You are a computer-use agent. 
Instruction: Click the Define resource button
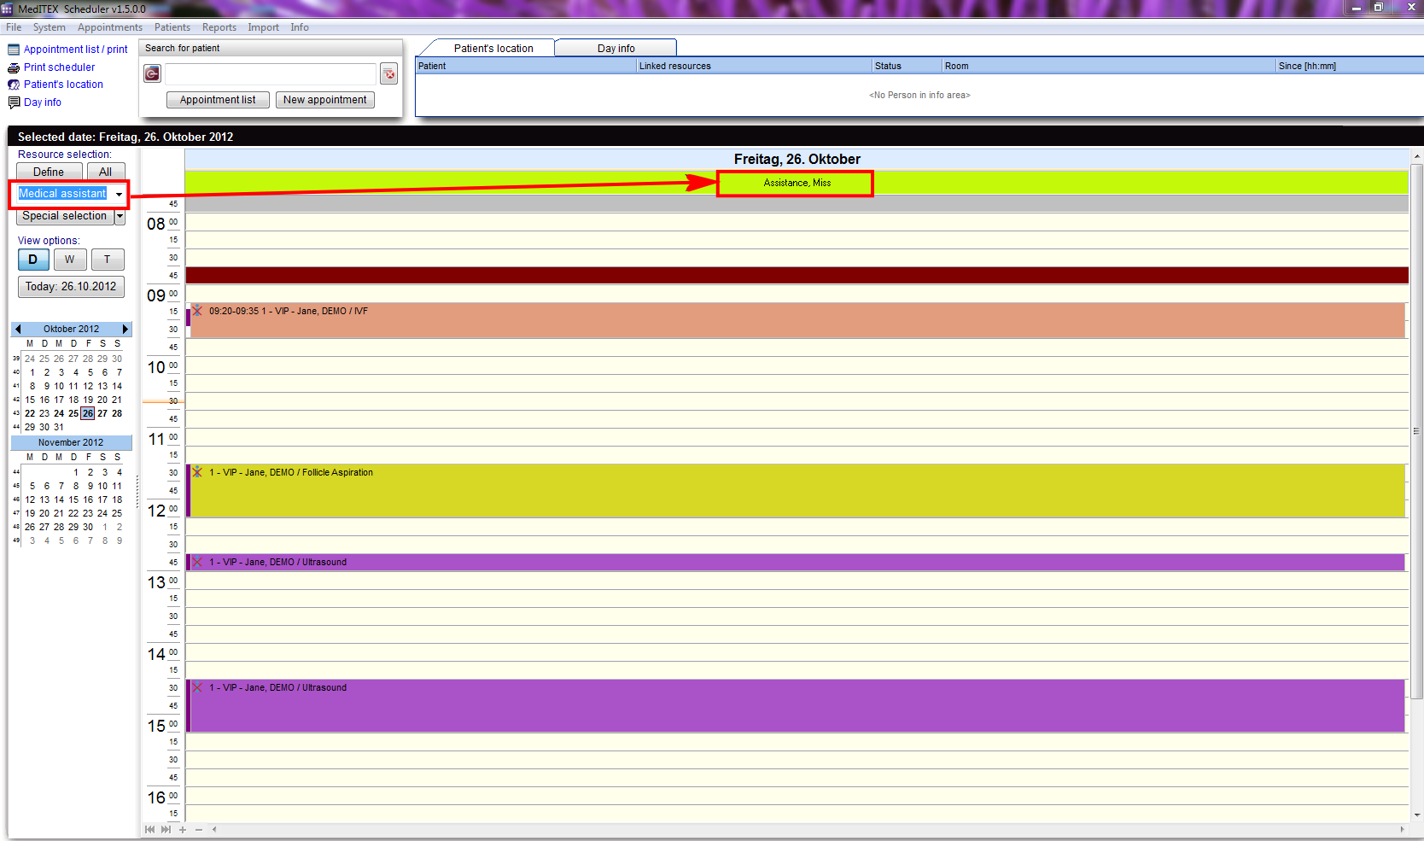pyautogui.click(x=49, y=172)
